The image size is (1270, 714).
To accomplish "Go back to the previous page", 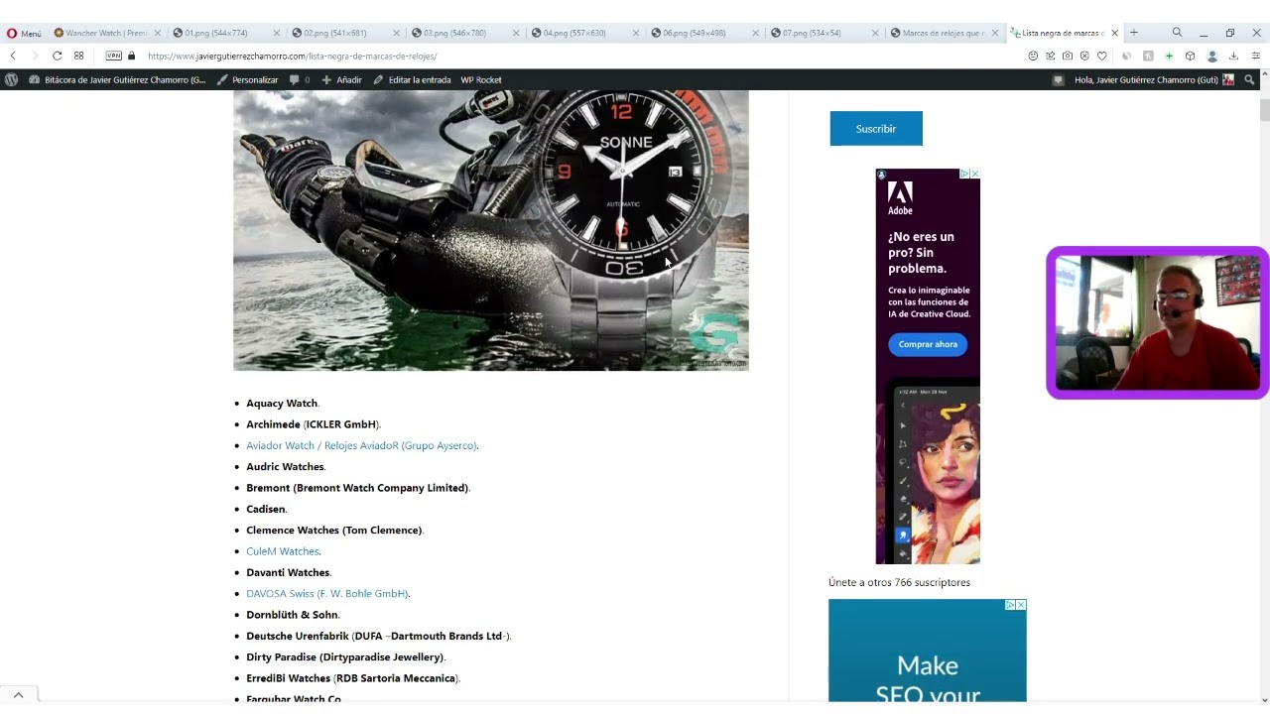I will [13, 56].
